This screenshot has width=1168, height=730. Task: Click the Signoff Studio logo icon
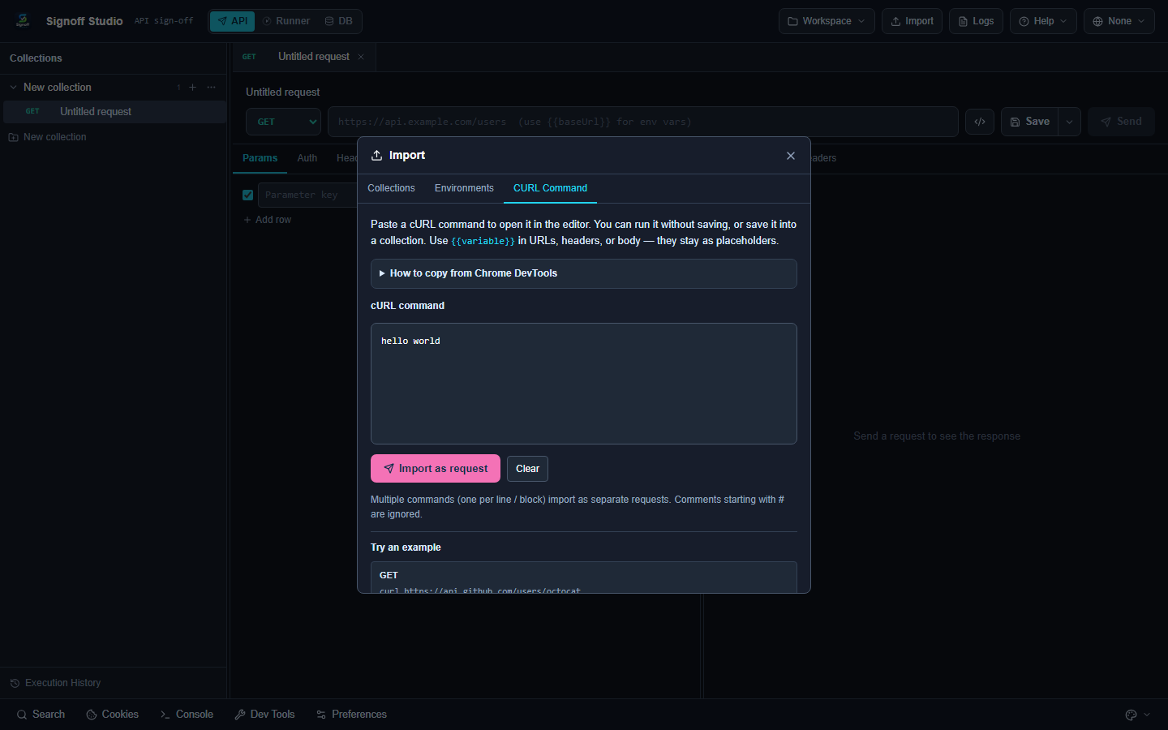(23, 21)
